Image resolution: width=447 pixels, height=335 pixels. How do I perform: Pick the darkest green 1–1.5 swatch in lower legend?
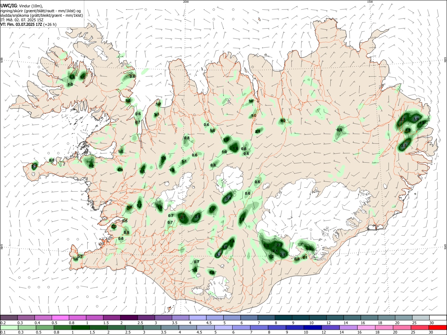(x=80, y=327)
